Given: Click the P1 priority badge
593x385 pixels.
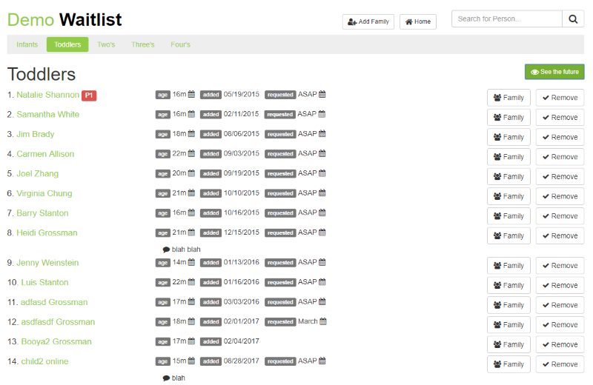Looking at the screenshot, I should point(89,95).
